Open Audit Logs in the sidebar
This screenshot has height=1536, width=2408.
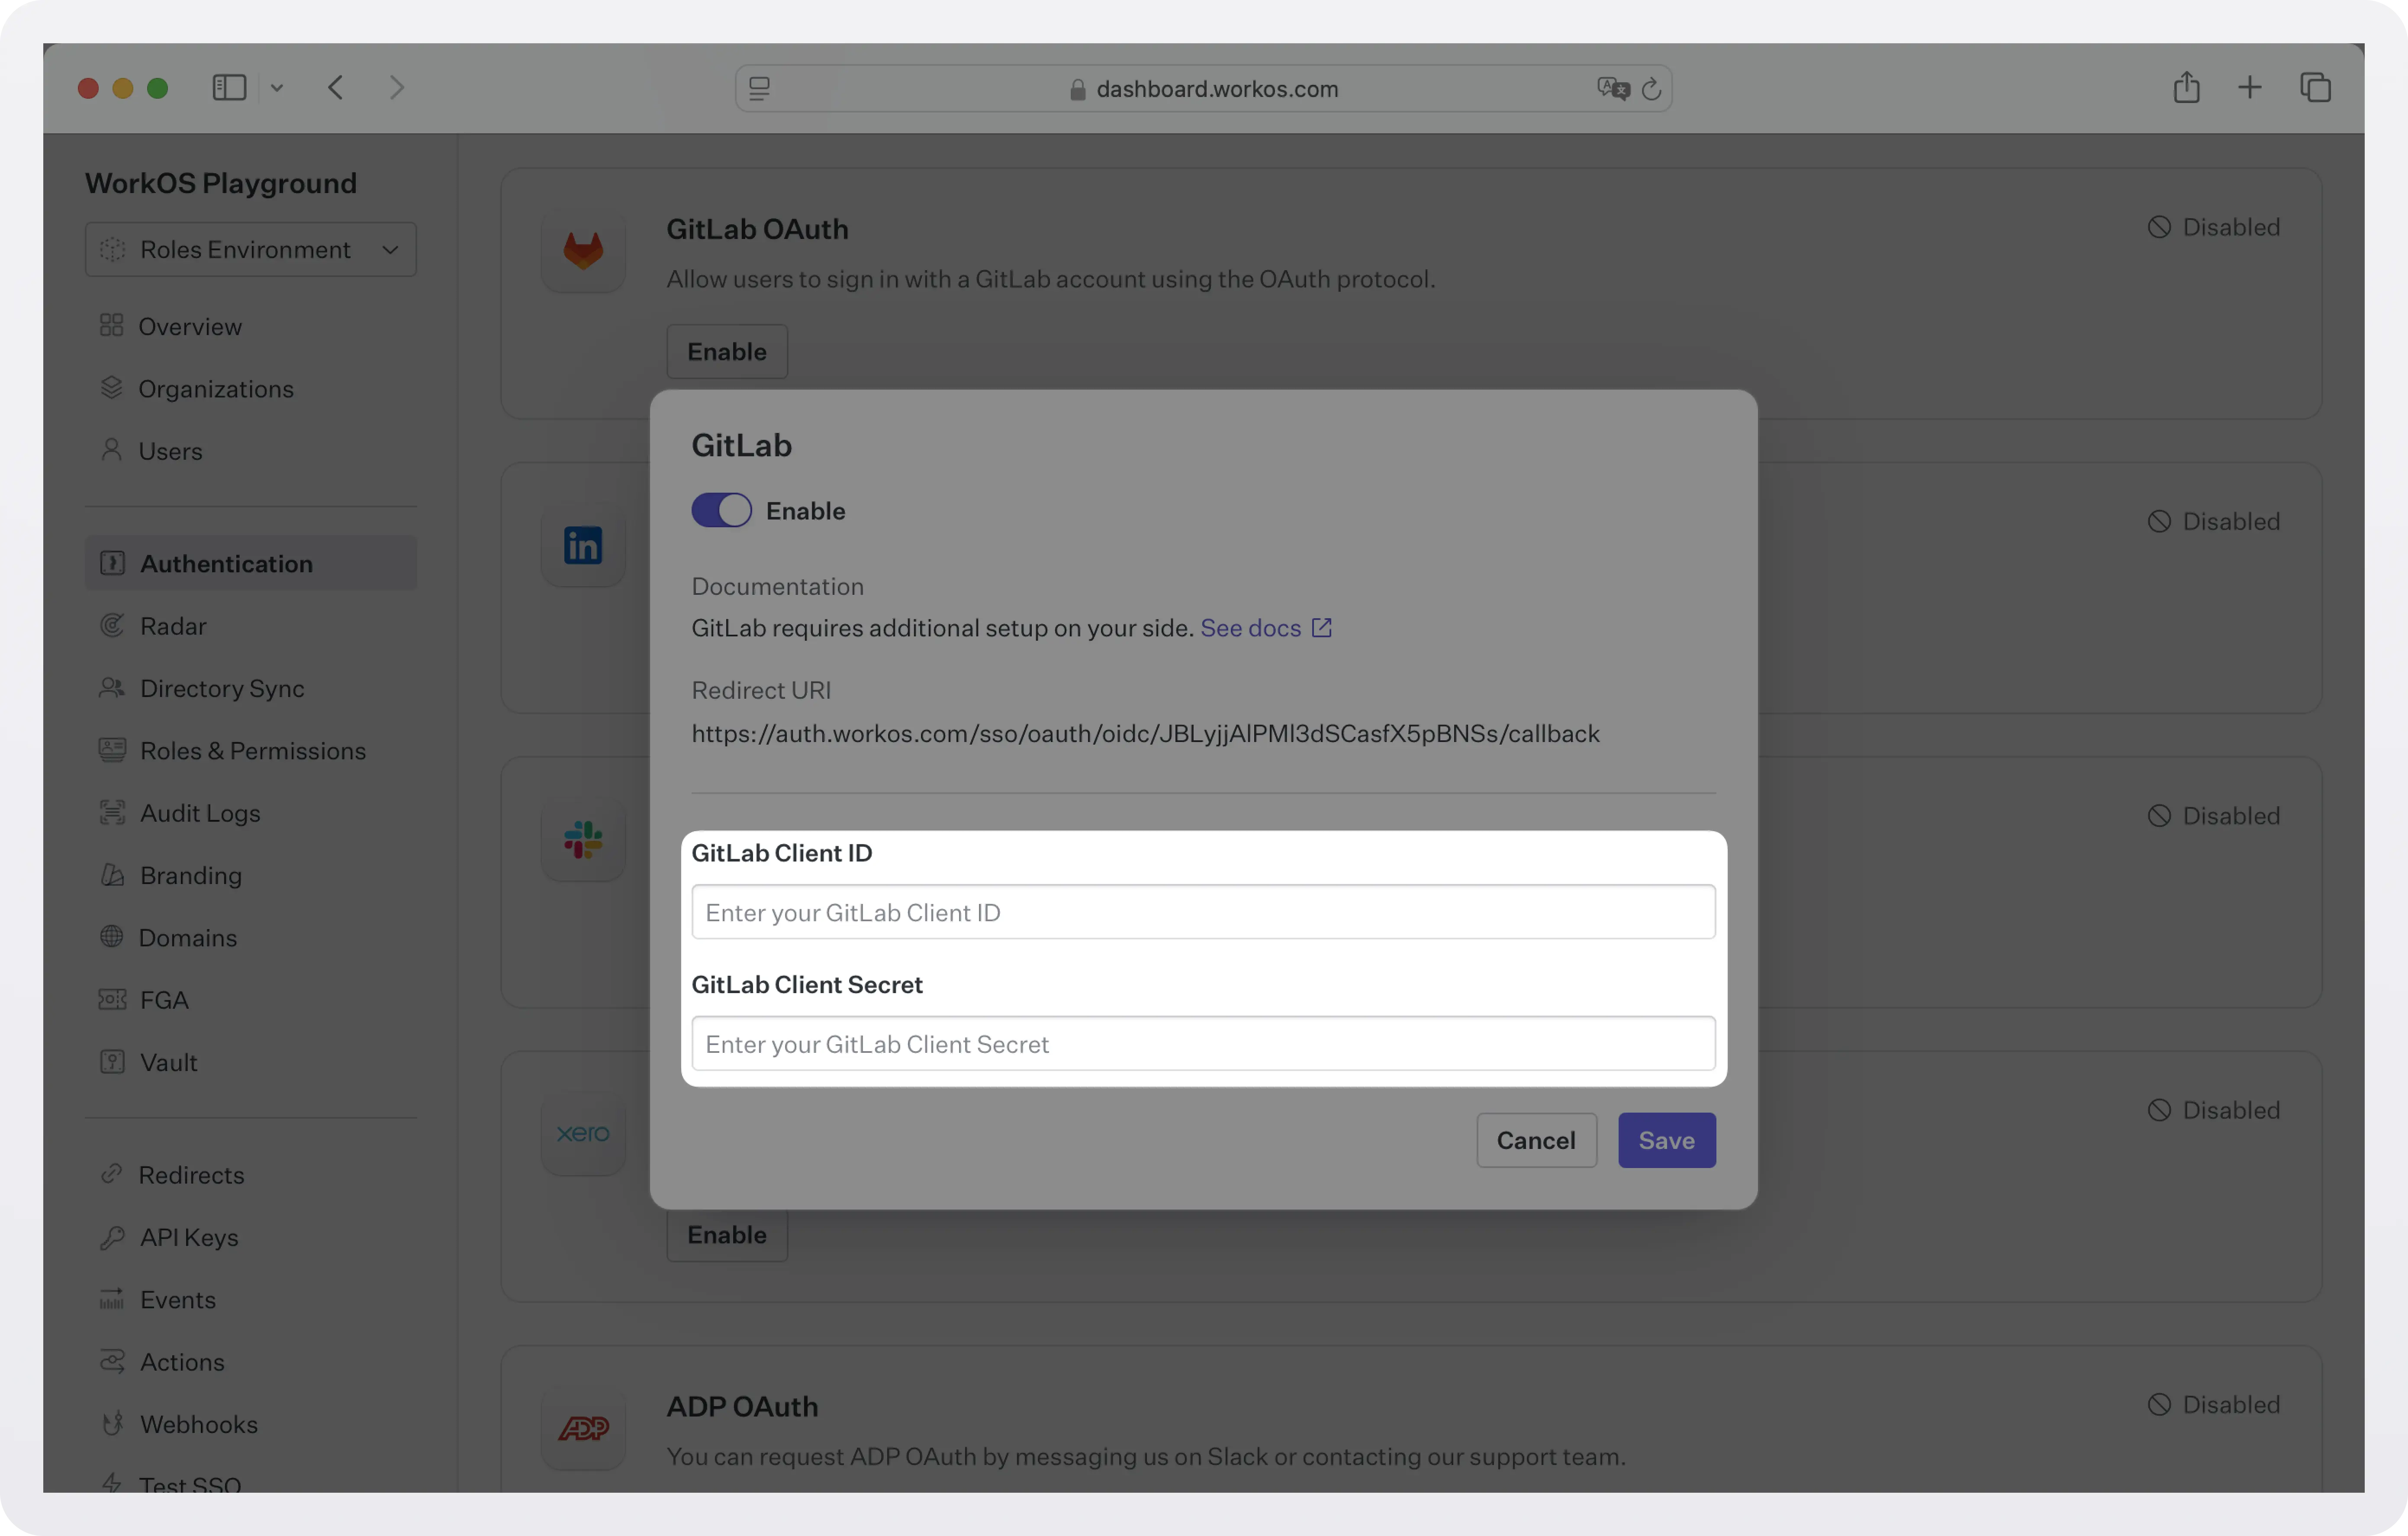click(x=200, y=813)
